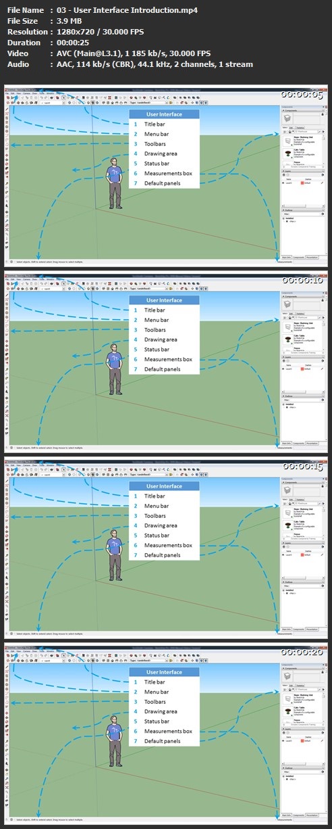Viewport: 332px width, 829px height.
Task: Click add-layer plus icon in 00:00:05 frame
Action: [283, 174]
